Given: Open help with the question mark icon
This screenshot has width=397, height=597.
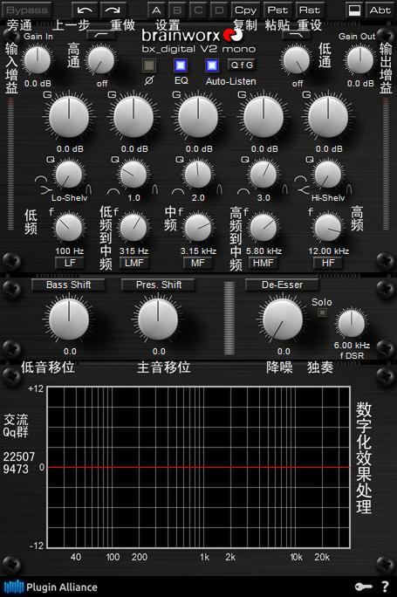Looking at the screenshot, I should point(385,587).
